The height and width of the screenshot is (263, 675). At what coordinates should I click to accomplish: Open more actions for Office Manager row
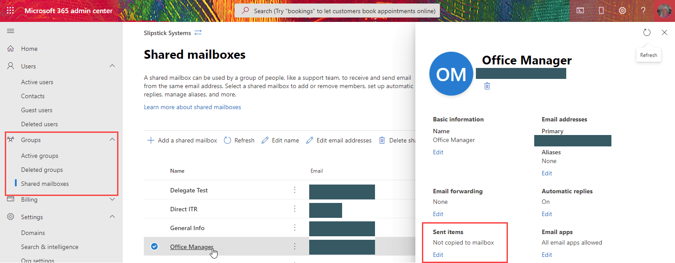click(x=295, y=247)
